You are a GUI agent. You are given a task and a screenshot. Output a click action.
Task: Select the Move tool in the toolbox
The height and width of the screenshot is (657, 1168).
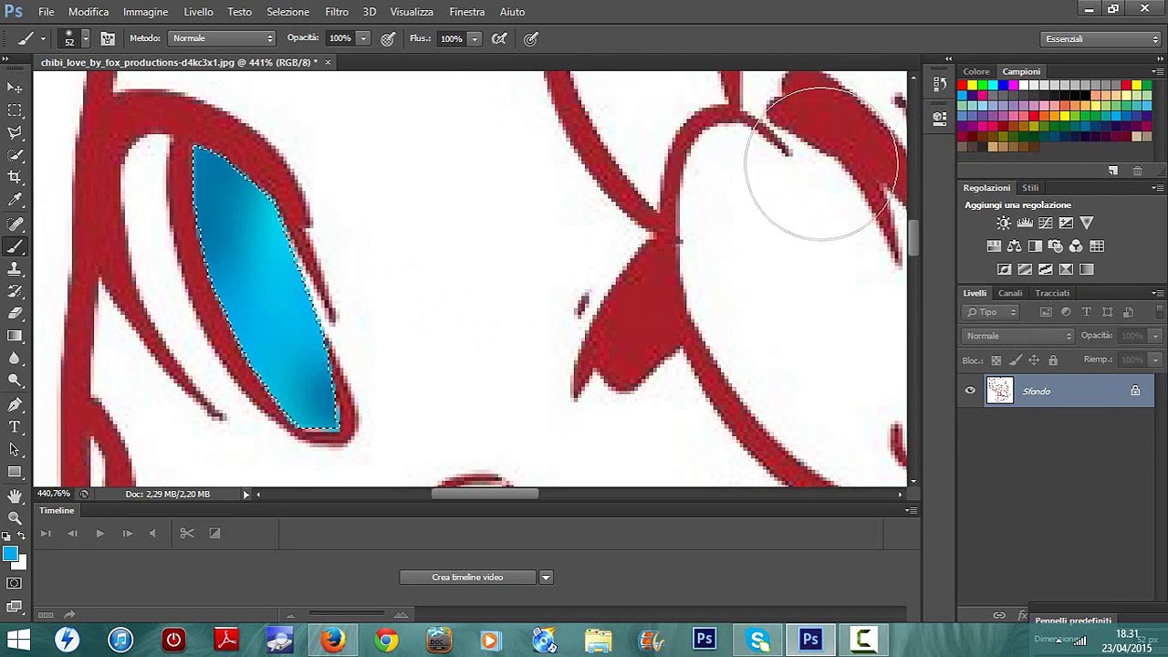(x=15, y=88)
